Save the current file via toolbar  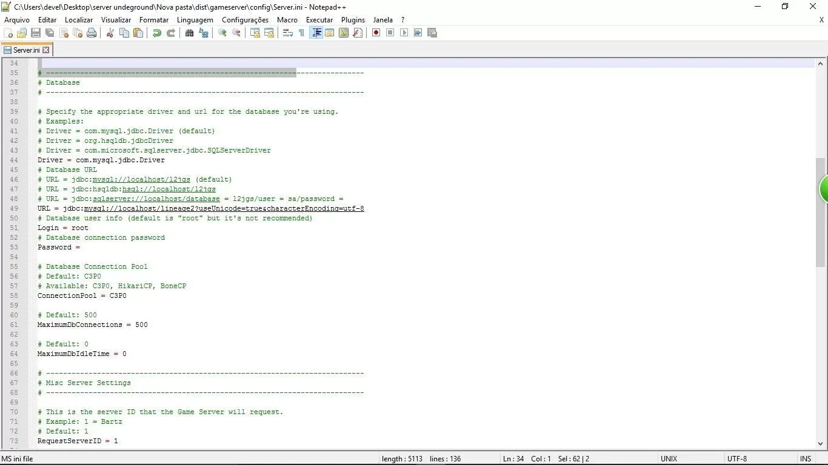36,33
